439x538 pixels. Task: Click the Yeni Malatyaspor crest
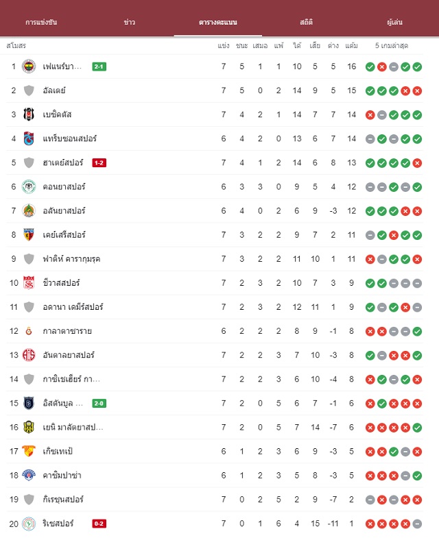pos(29,427)
